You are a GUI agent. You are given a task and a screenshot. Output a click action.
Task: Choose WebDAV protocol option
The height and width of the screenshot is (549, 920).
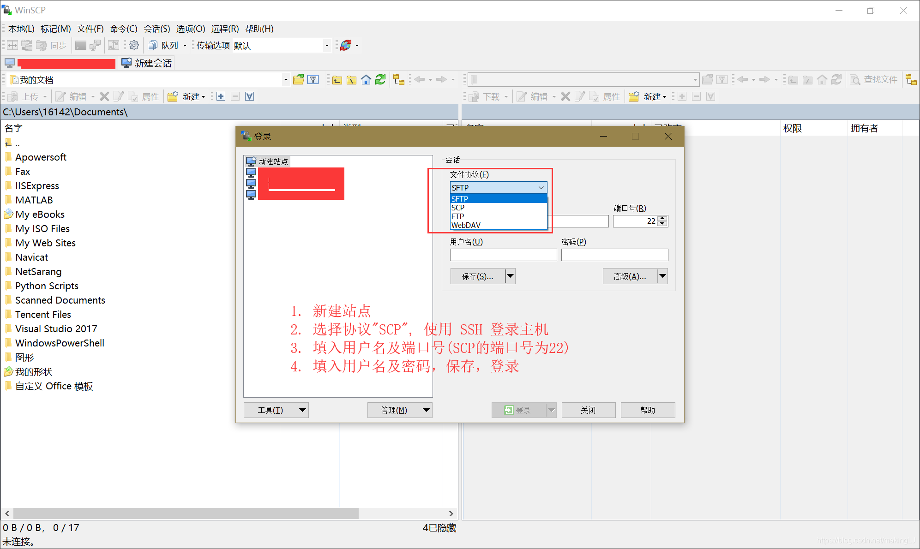pos(466,225)
